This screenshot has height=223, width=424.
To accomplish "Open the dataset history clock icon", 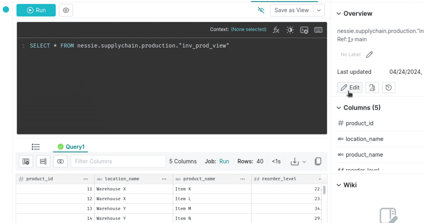I will click(388, 88).
